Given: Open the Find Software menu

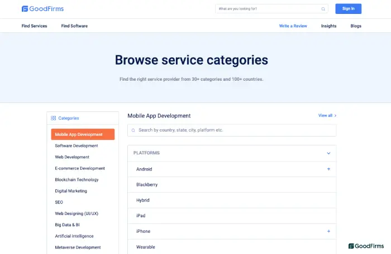Looking at the screenshot, I should pos(74,26).
